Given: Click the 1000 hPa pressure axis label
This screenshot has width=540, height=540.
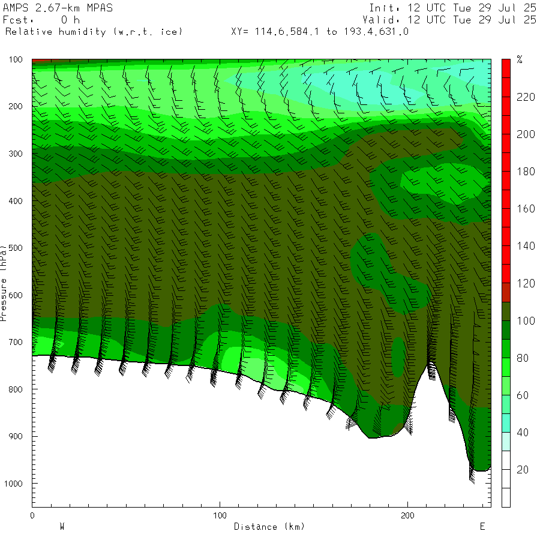Looking at the screenshot, I should (13, 484).
